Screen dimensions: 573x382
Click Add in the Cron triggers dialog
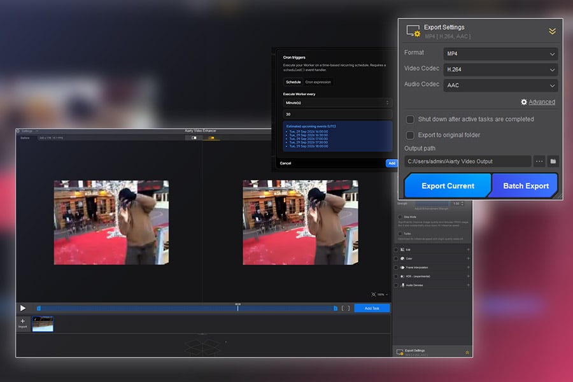[392, 164]
